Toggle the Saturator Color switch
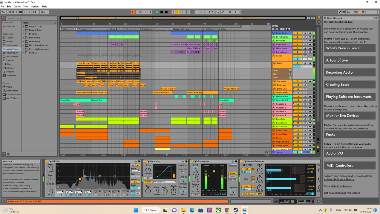Image resolution: width=380 pixels, height=214 pixels. click(148, 182)
